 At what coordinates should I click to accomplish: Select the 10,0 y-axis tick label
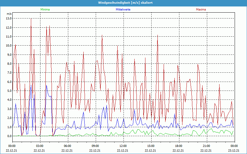click(x=9, y=46)
